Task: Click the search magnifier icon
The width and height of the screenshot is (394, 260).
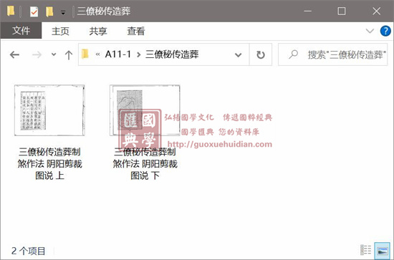Action: (x=293, y=54)
